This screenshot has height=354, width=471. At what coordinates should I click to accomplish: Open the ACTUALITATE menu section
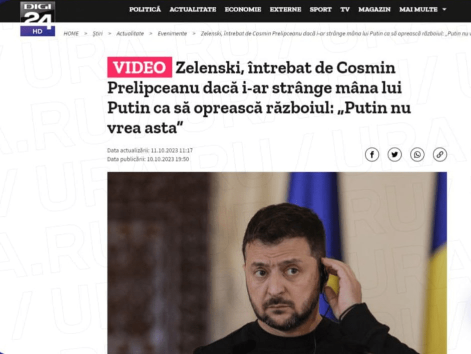(193, 9)
